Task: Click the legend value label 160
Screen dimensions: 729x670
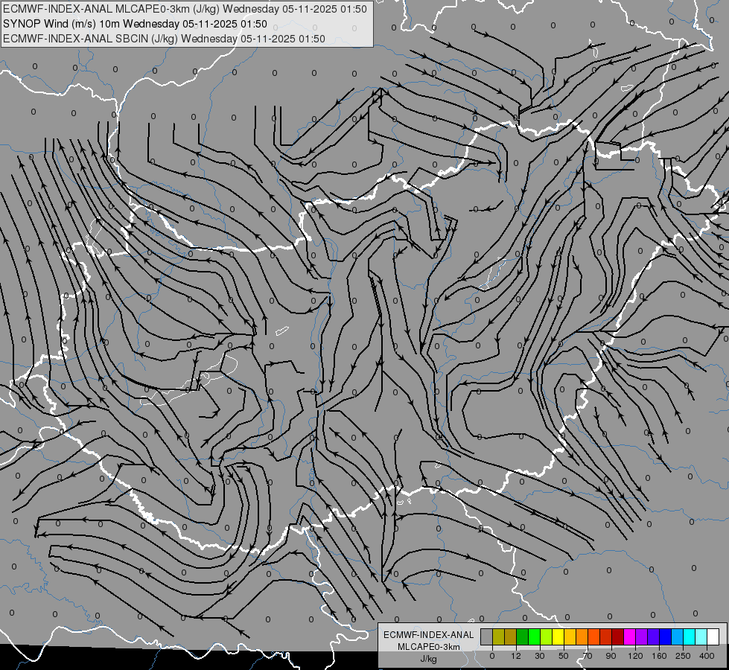Action: [x=659, y=656]
